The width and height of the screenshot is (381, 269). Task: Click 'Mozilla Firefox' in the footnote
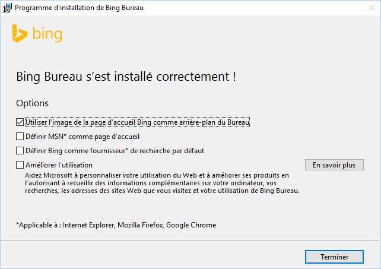pyautogui.click(x=139, y=225)
